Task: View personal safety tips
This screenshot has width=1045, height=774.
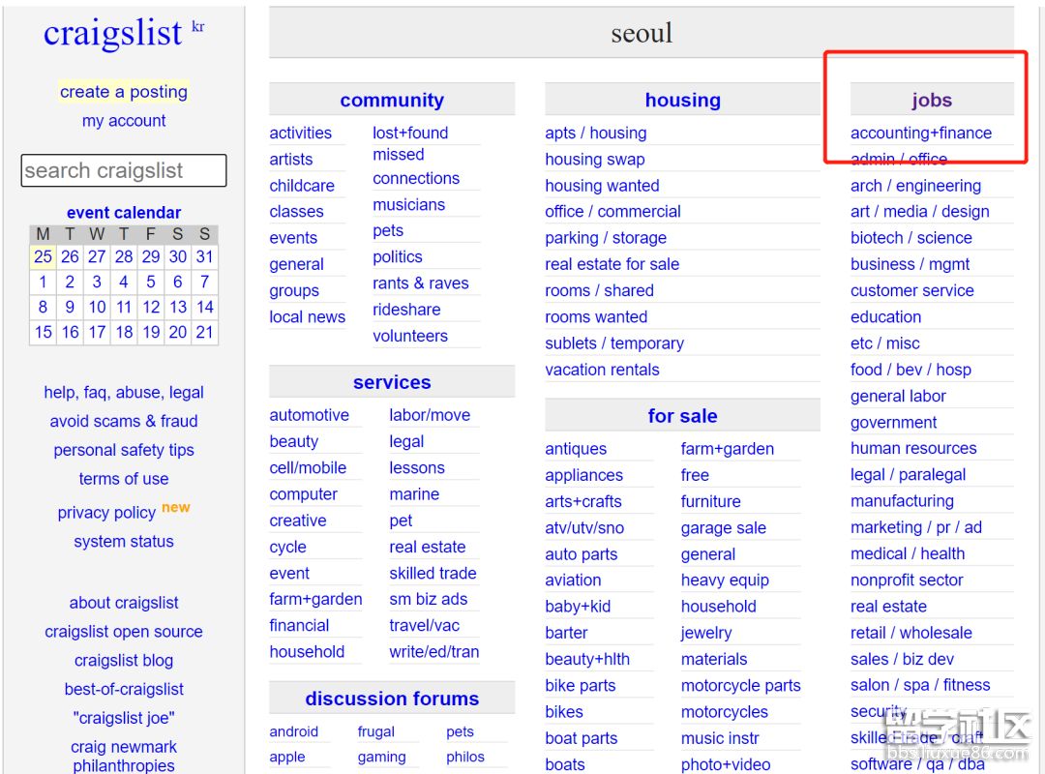Action: click(124, 450)
